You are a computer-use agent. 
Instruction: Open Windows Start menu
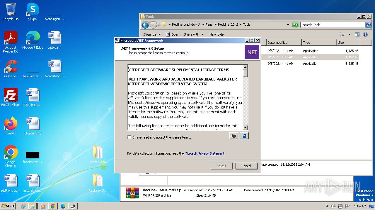[8, 206]
